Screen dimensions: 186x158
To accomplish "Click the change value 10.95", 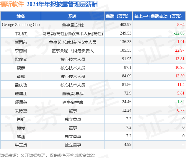I will [180, 67].
